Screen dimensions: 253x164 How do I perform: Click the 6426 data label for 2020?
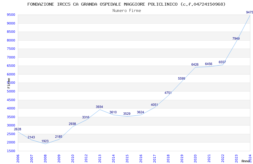pos(195,64)
